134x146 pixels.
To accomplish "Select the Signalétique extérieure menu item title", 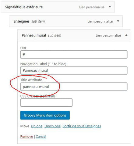I will pos(24,7).
